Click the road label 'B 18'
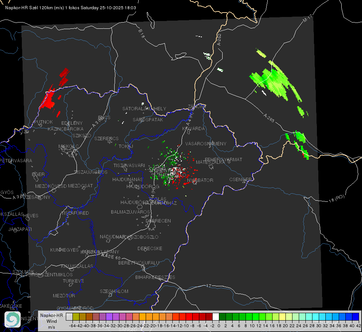 coord(141,34)
